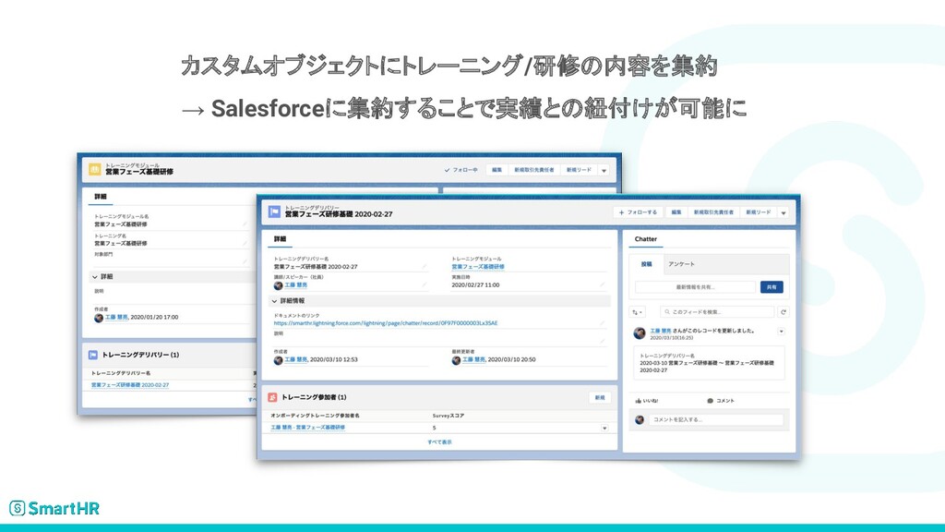Click the コメントを記入する comment field
The width and height of the screenshot is (945, 532).
pyautogui.click(x=716, y=419)
